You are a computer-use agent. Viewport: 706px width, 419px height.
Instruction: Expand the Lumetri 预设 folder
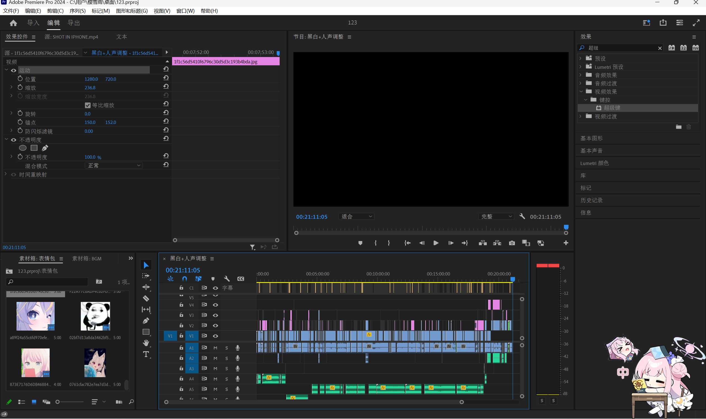(581, 67)
